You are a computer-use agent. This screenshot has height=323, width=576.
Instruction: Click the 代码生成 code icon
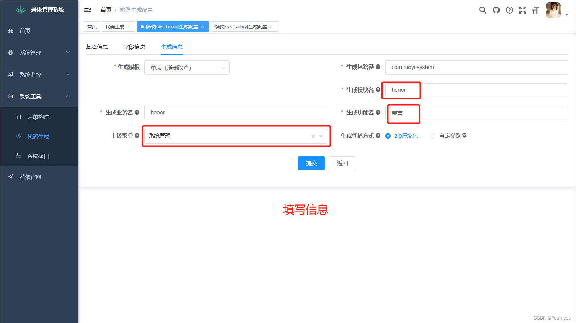(x=18, y=137)
